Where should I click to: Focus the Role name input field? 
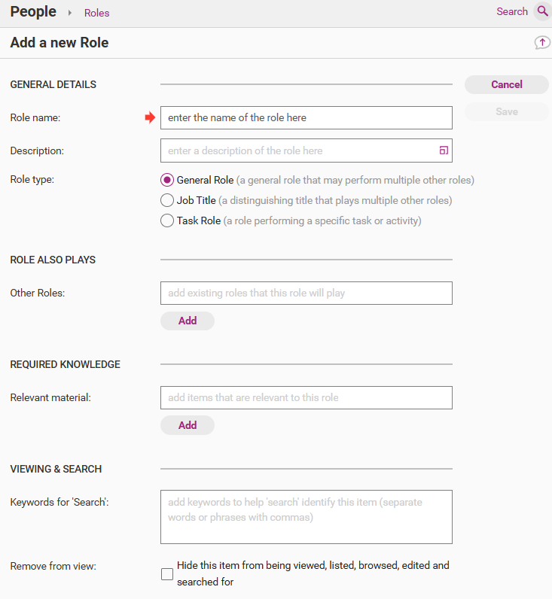(x=306, y=118)
